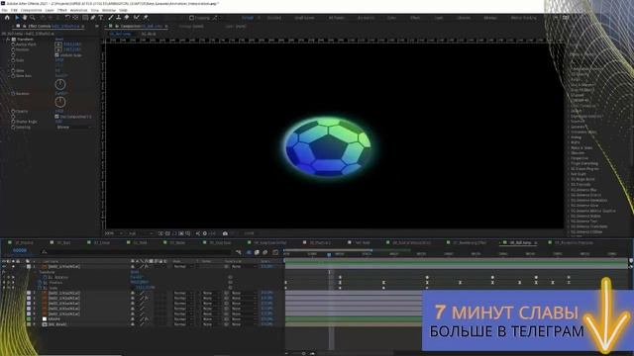Toggle the Sampling stopwatch in Effect Controls
This screenshot has width=634, height=356.
13,127
